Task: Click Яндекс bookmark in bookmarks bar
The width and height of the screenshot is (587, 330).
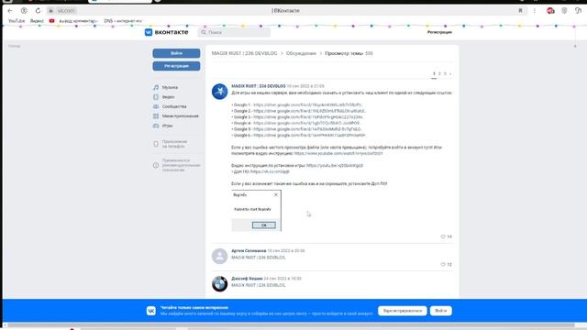Action: (37, 21)
